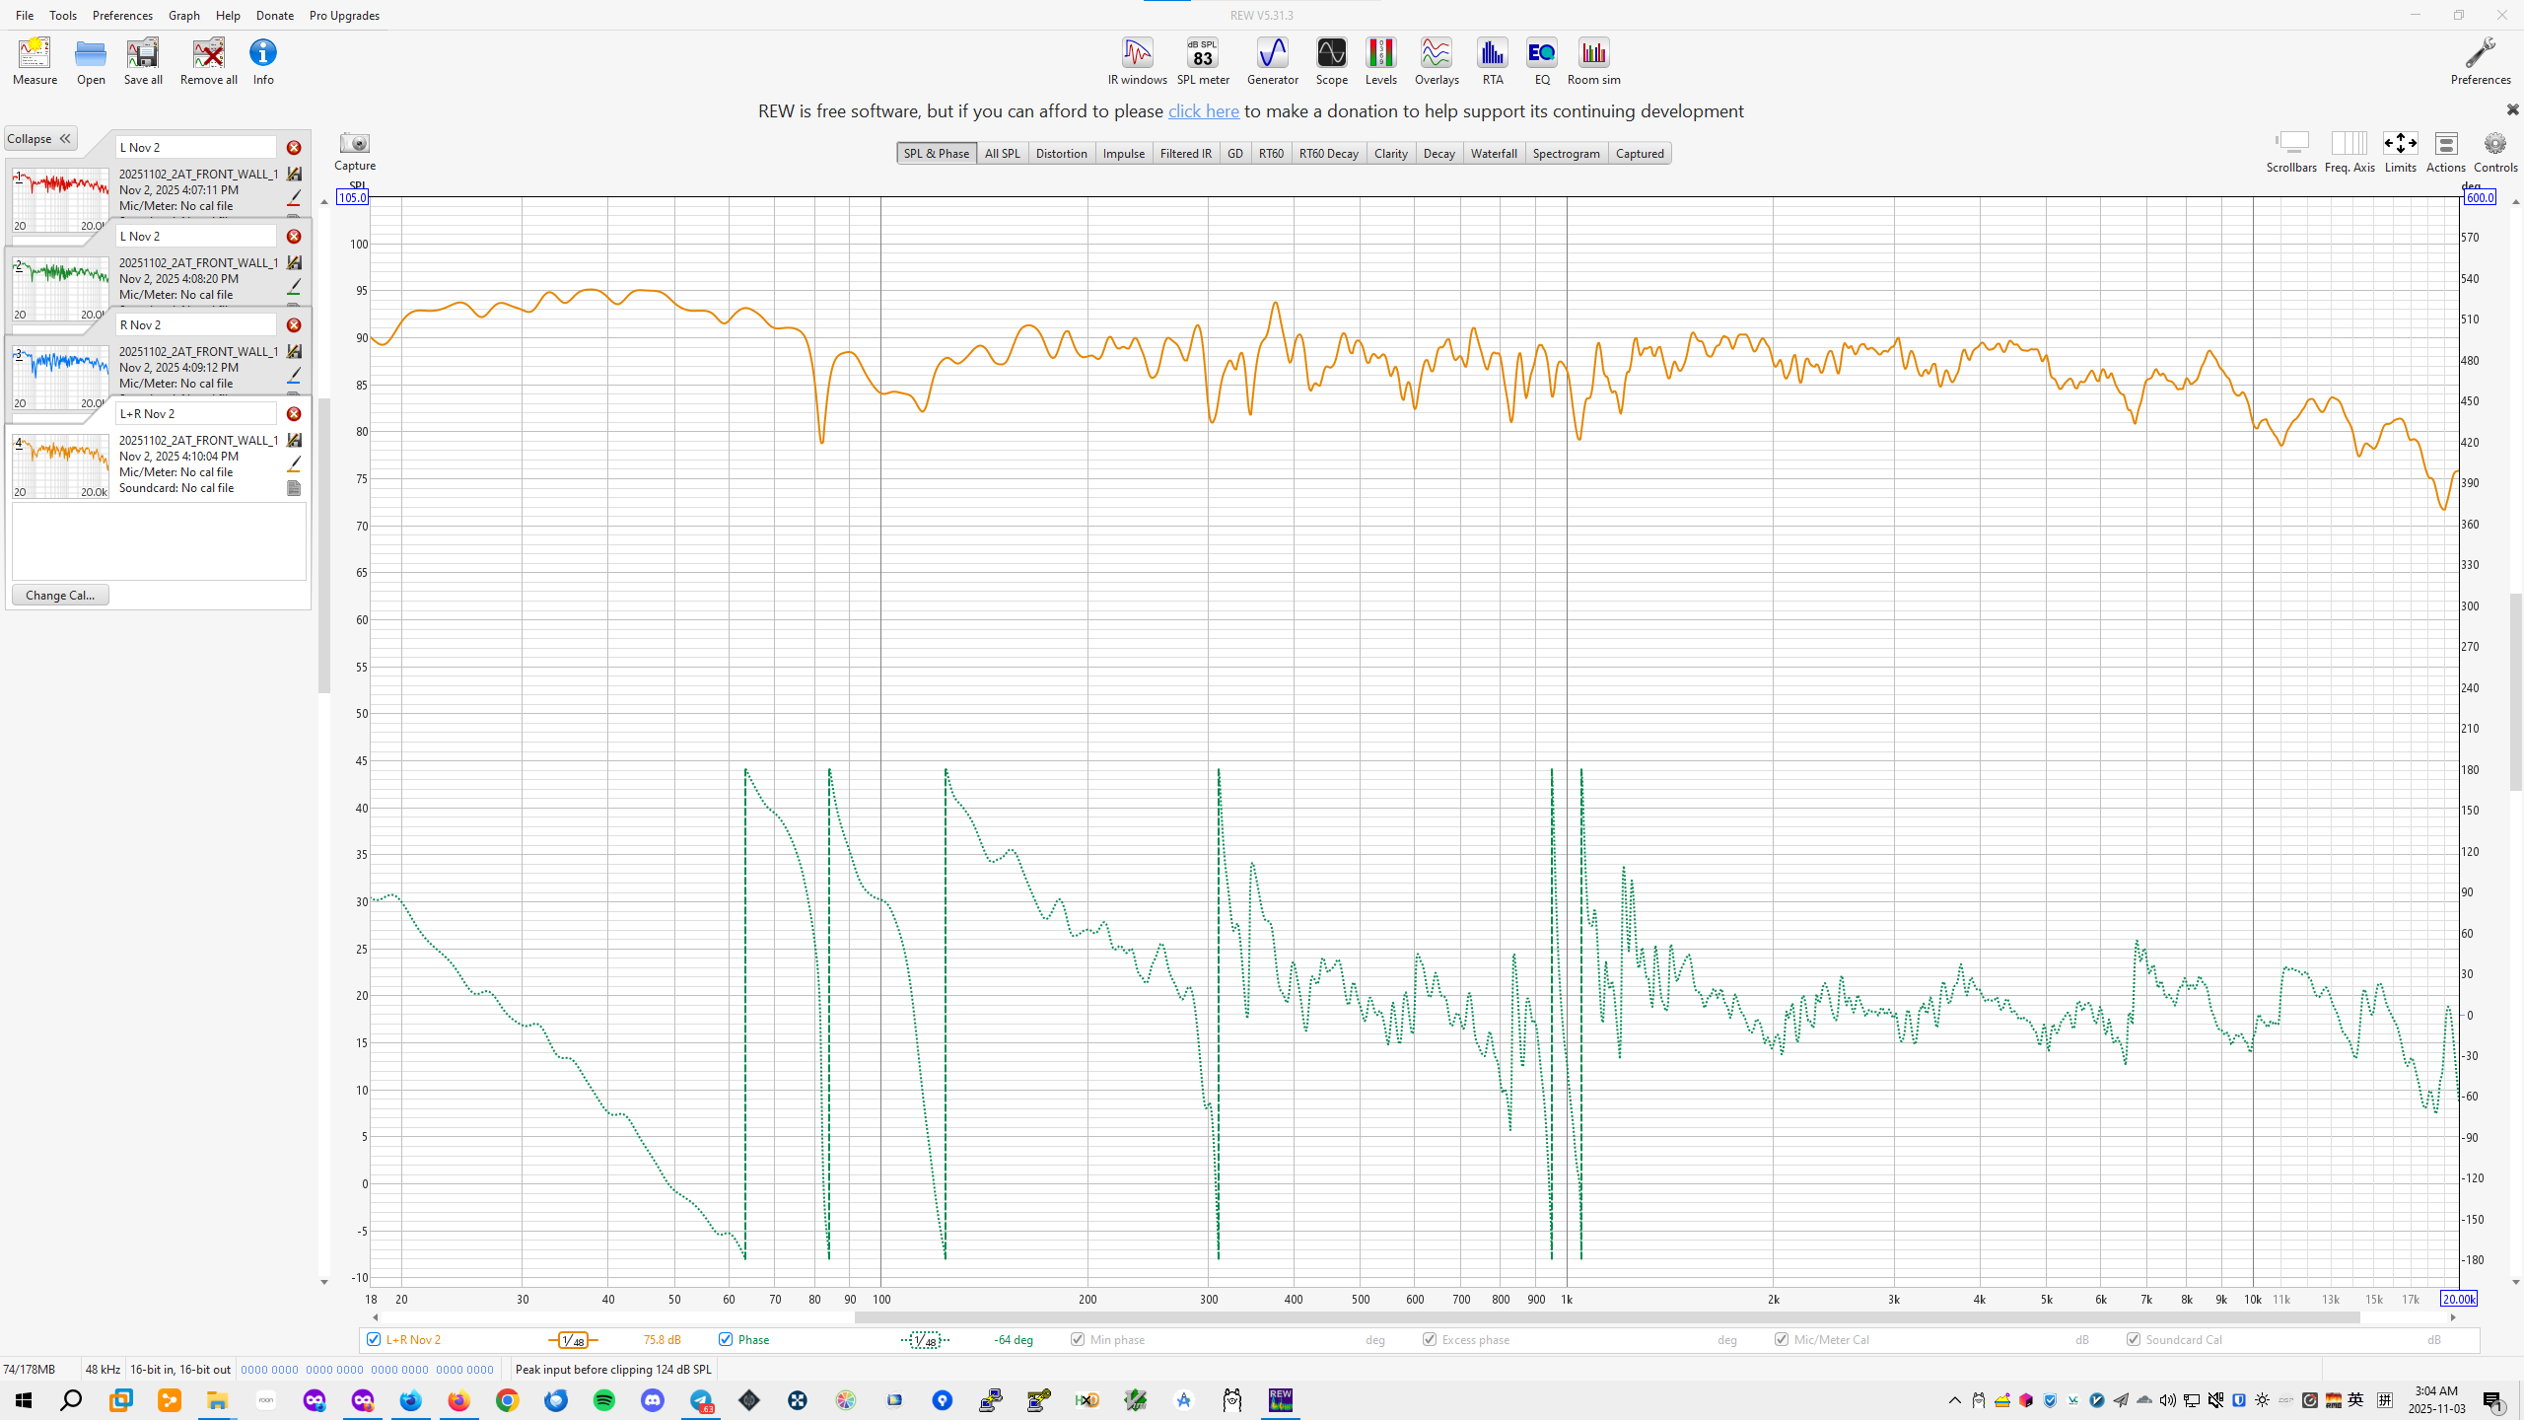The width and height of the screenshot is (2524, 1420).
Task: Uncheck the Phase trace checkbox
Action: (726, 1339)
